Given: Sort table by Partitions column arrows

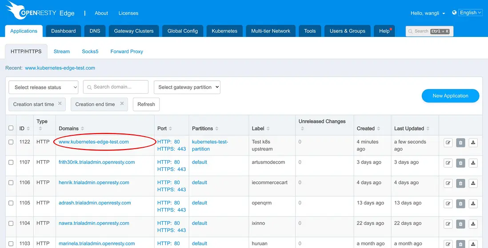Looking at the screenshot, I should click(216, 129).
